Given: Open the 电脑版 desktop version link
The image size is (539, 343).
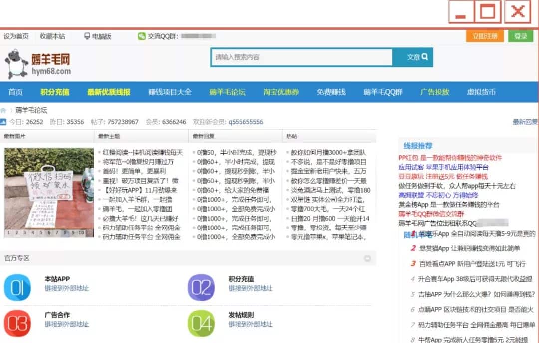Looking at the screenshot, I should 98,36.
